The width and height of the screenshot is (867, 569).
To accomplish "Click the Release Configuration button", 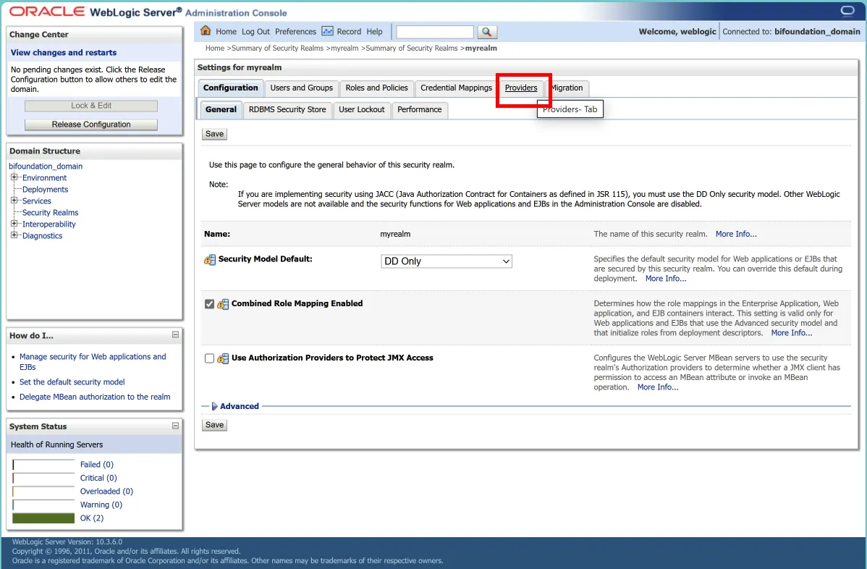I will click(91, 125).
